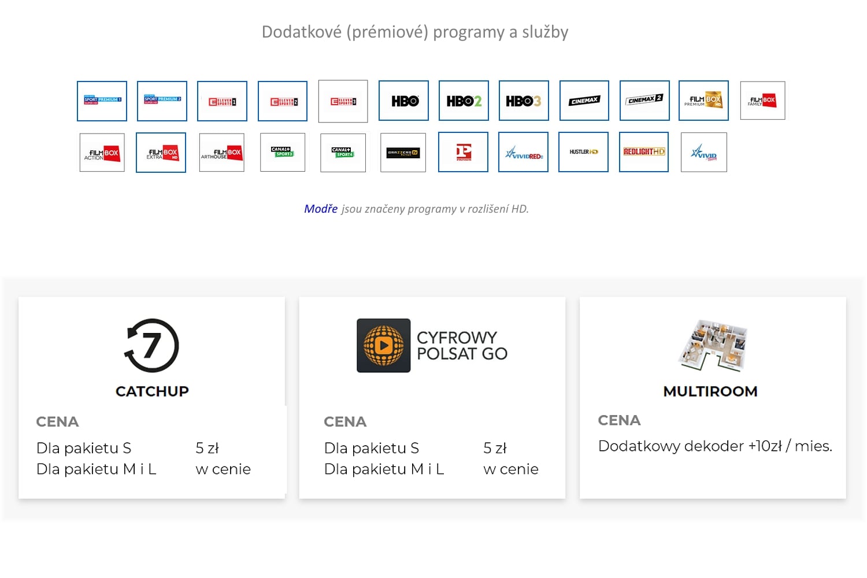Select the Polsat Sport Premium 2 channel logo
Image resolution: width=867 pixels, height=578 pixels.
(x=162, y=101)
